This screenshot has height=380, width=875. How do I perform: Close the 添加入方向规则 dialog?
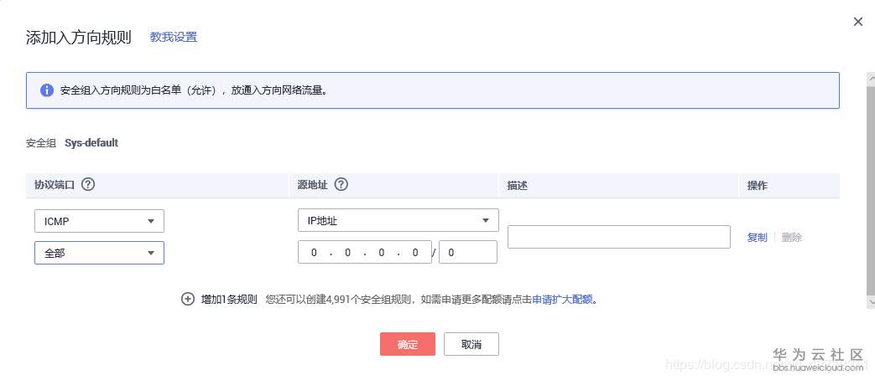pos(857,22)
